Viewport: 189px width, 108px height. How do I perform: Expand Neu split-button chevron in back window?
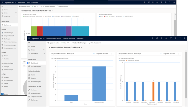pos(38,6)
